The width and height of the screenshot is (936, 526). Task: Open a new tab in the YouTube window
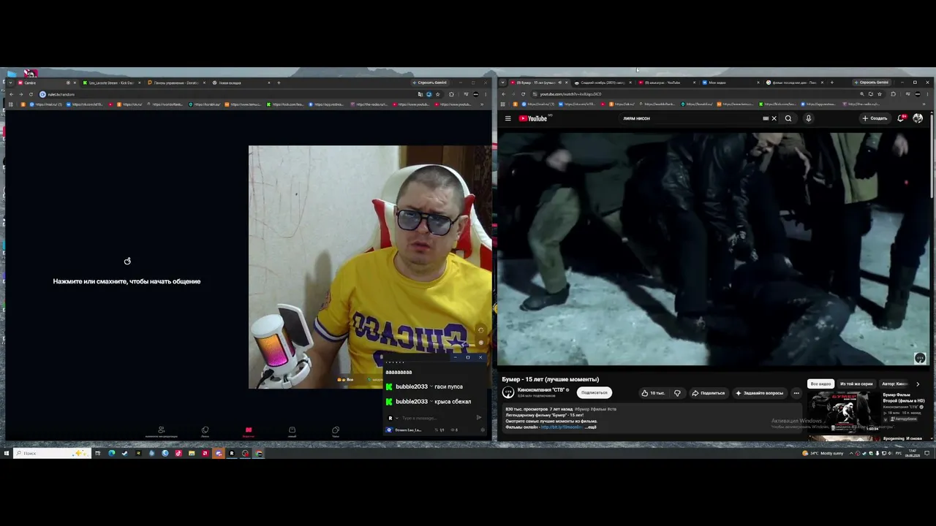[x=831, y=83]
